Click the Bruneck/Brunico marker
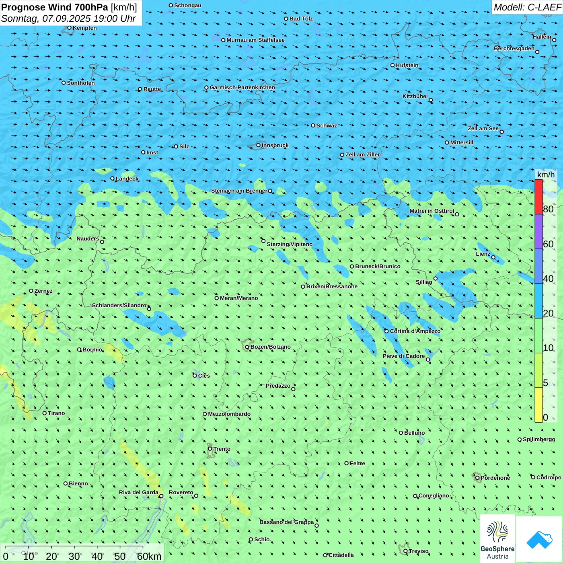This screenshot has height=563, width=563. (352, 266)
